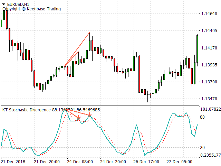Click the 1.14640 price label
Viewport: 221px width, 166px height.
(209, 14)
